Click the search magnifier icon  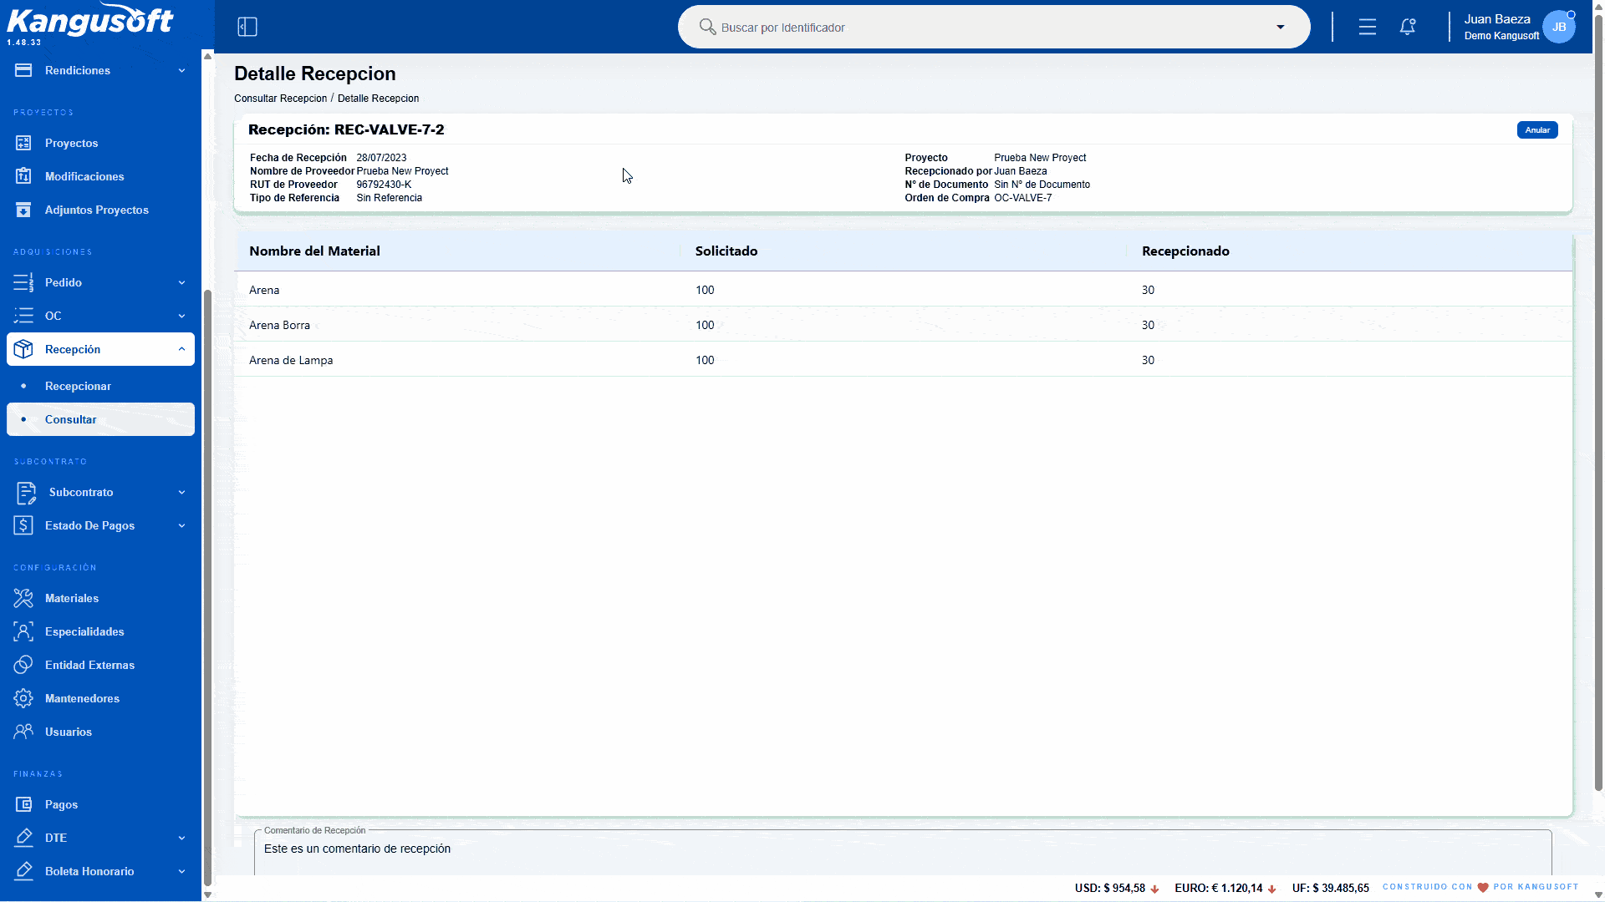click(x=707, y=27)
